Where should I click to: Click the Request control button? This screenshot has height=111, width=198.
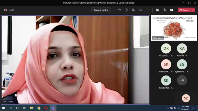click(101, 10)
